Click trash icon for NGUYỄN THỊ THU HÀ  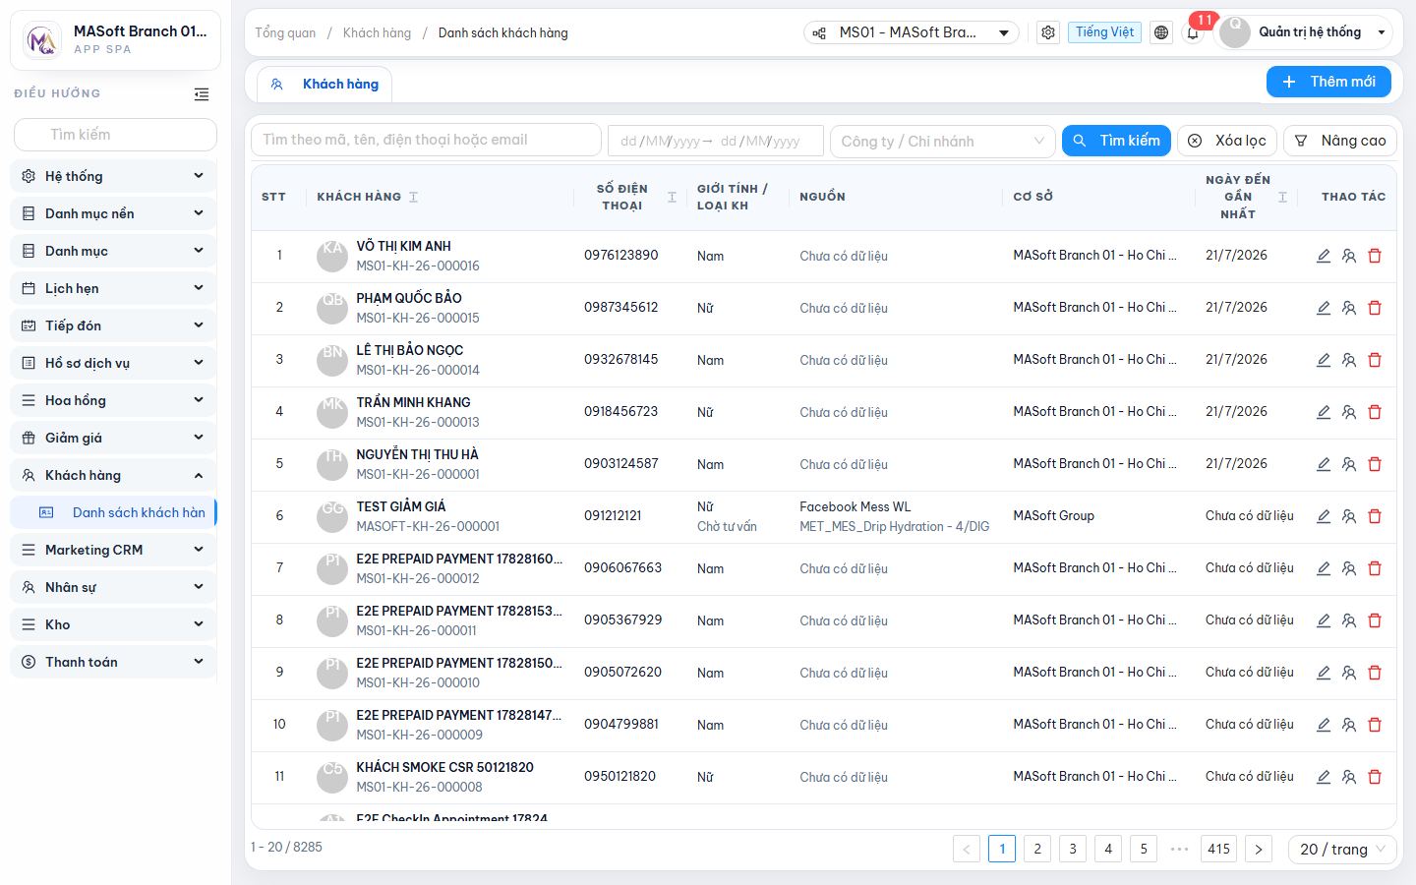coord(1375,464)
